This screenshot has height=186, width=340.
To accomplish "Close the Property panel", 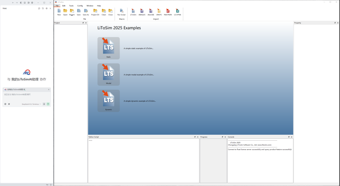I will pos(338,23).
